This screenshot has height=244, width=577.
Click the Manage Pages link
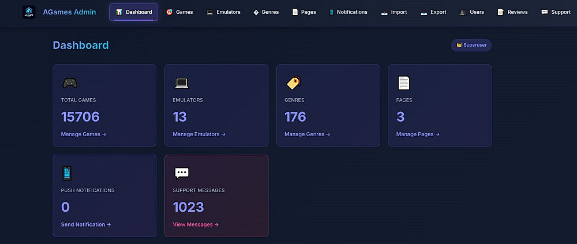[418, 134]
